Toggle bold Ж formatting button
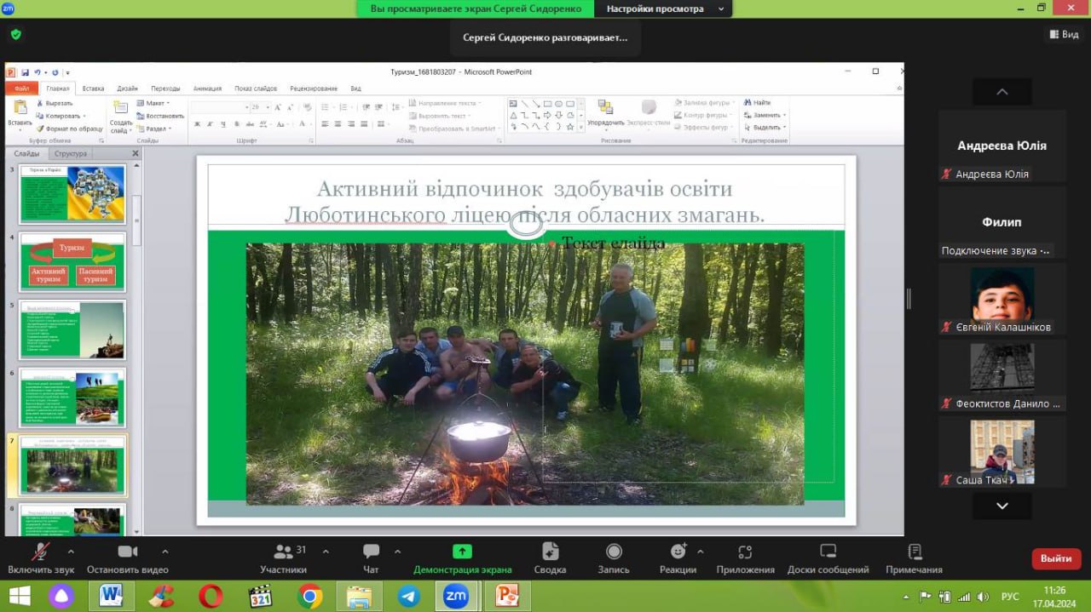 pos(197,124)
